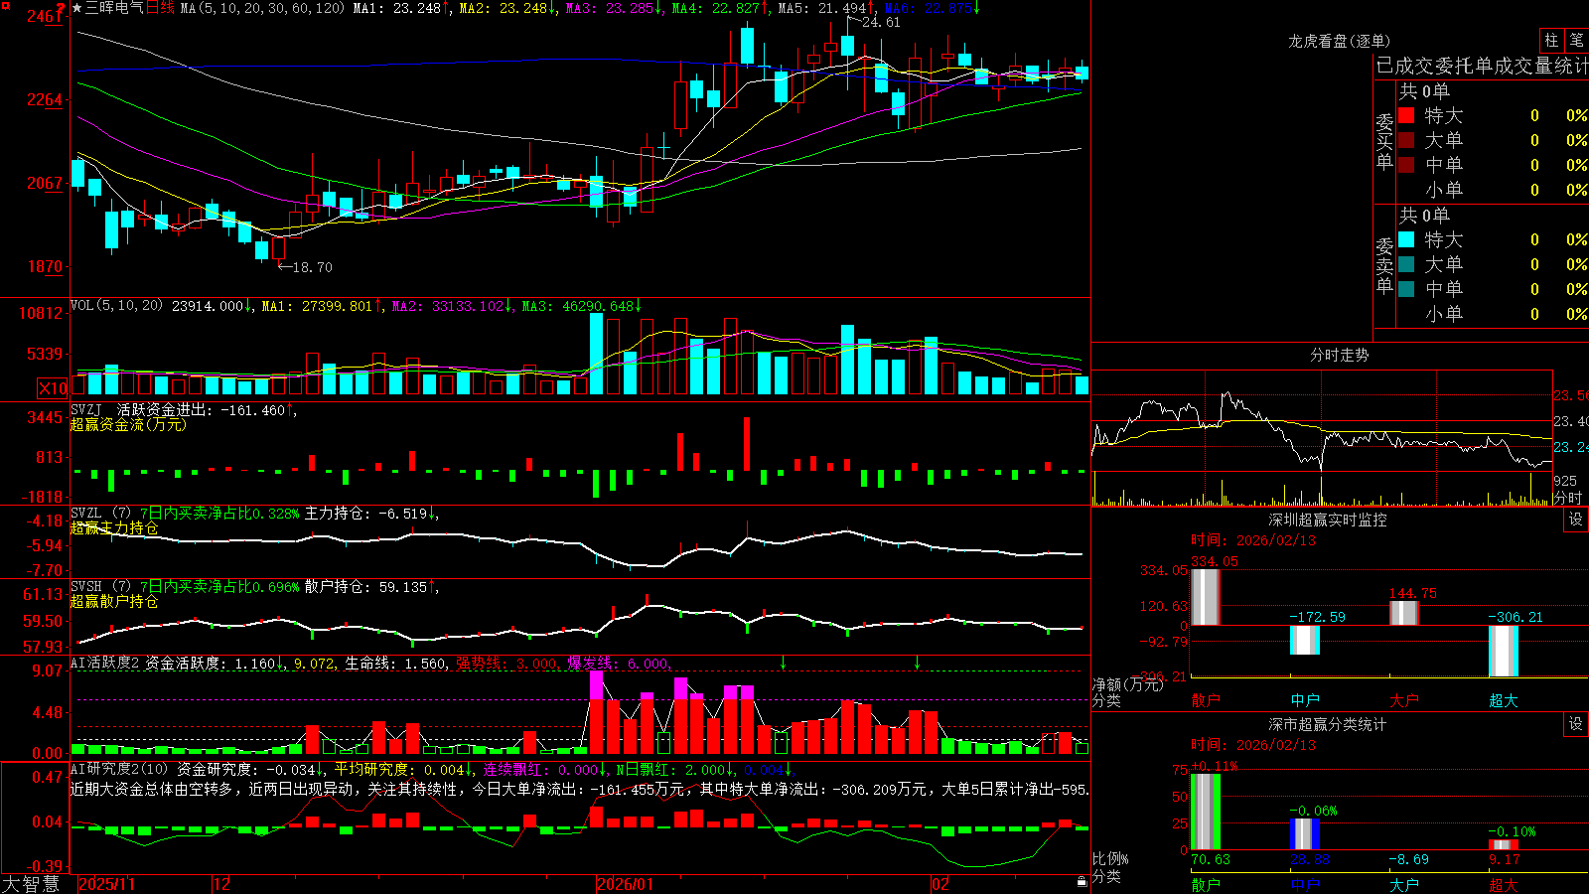
Task: Click the MA5: 21.494 value
Action: click(x=821, y=8)
